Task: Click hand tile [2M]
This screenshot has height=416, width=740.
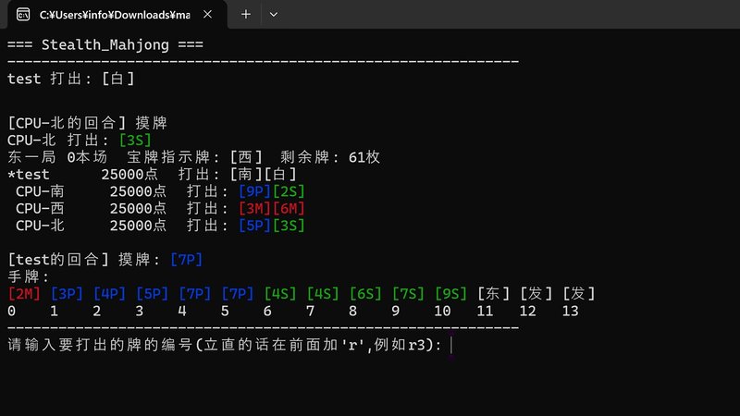Action: pyautogui.click(x=24, y=294)
